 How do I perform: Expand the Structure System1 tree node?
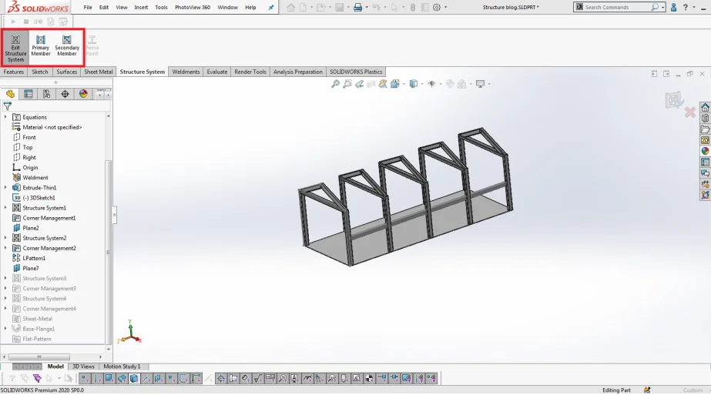tap(5, 208)
